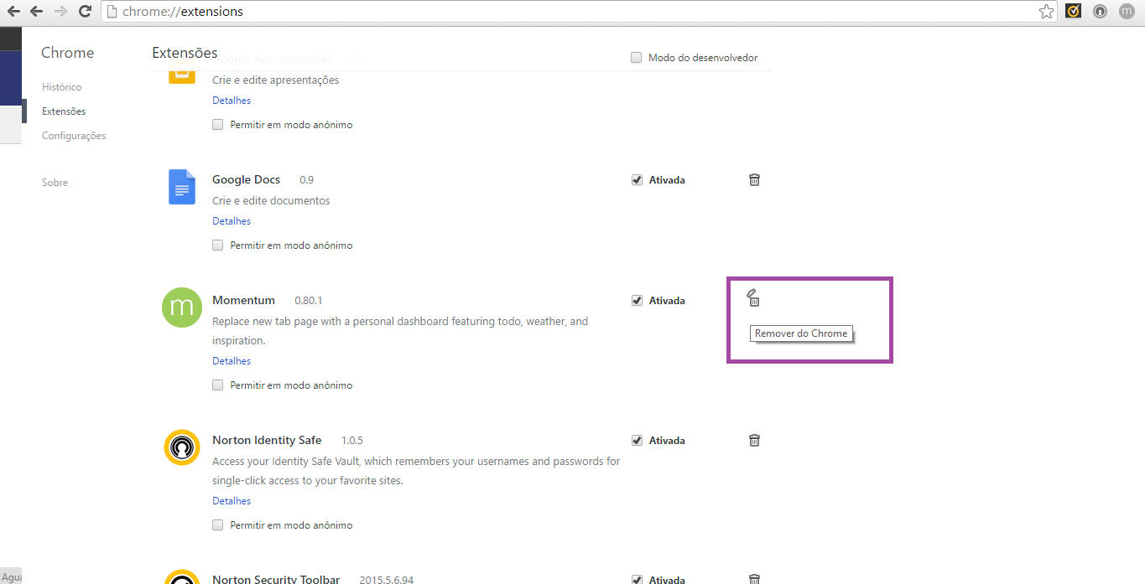
Task: Click the Norton Identity Safe version 1.0.5
Action: (x=352, y=440)
